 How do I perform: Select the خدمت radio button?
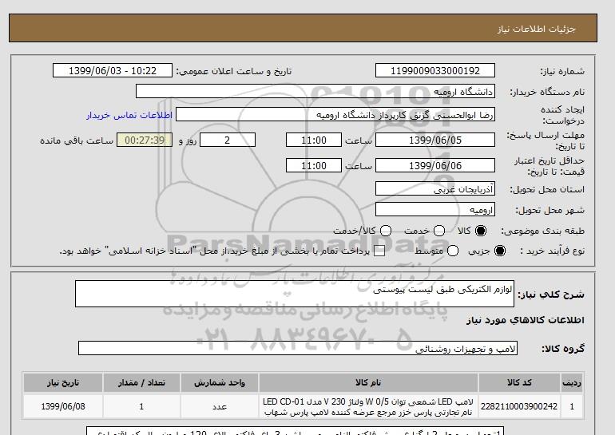click(x=439, y=231)
